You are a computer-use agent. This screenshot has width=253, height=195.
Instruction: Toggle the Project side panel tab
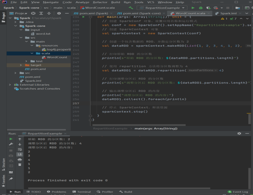pyautogui.click(x=3, y=17)
